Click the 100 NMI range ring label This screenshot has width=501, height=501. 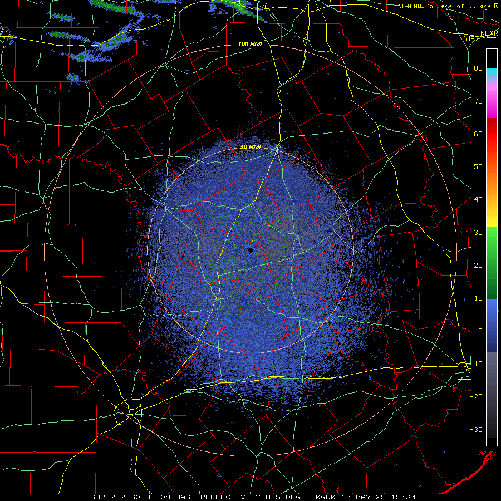click(250, 44)
